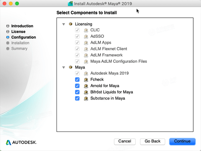Click the CLIC package icon
Image resolution: width=201 pixels, height=151 pixels.
pyautogui.click(x=86, y=30)
